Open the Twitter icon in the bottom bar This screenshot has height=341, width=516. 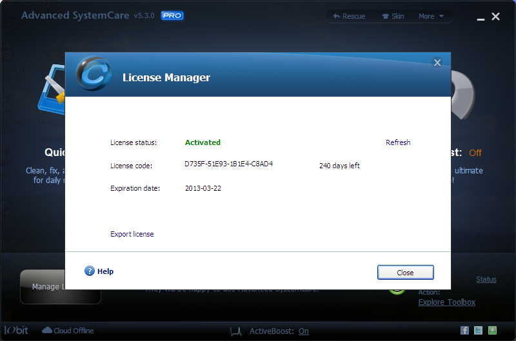tap(478, 331)
